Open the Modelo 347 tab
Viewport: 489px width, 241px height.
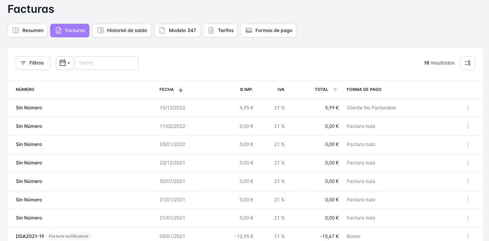(177, 31)
